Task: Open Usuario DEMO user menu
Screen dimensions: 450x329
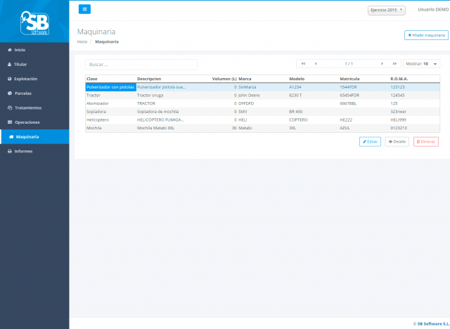Action: click(432, 10)
